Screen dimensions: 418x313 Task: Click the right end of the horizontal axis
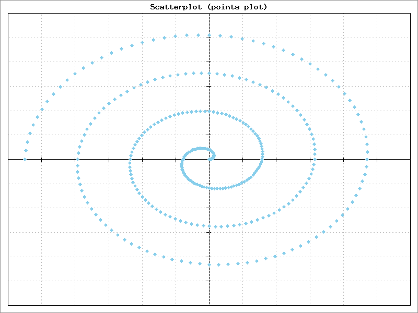409,159
